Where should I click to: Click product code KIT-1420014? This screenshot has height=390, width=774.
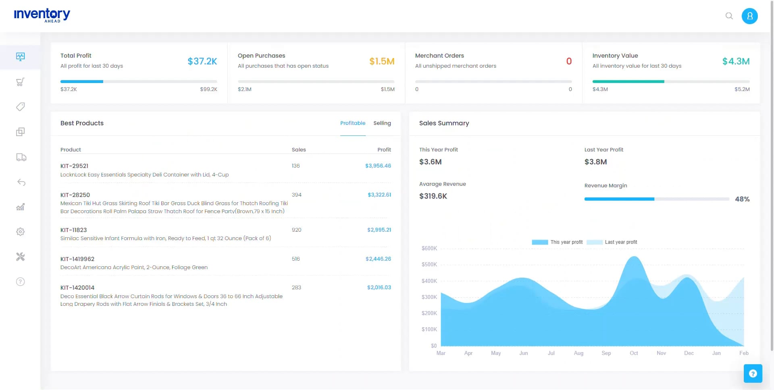77,288
